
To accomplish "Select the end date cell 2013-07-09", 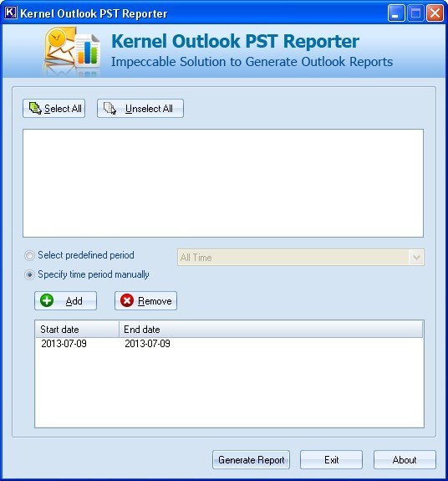I will [147, 344].
